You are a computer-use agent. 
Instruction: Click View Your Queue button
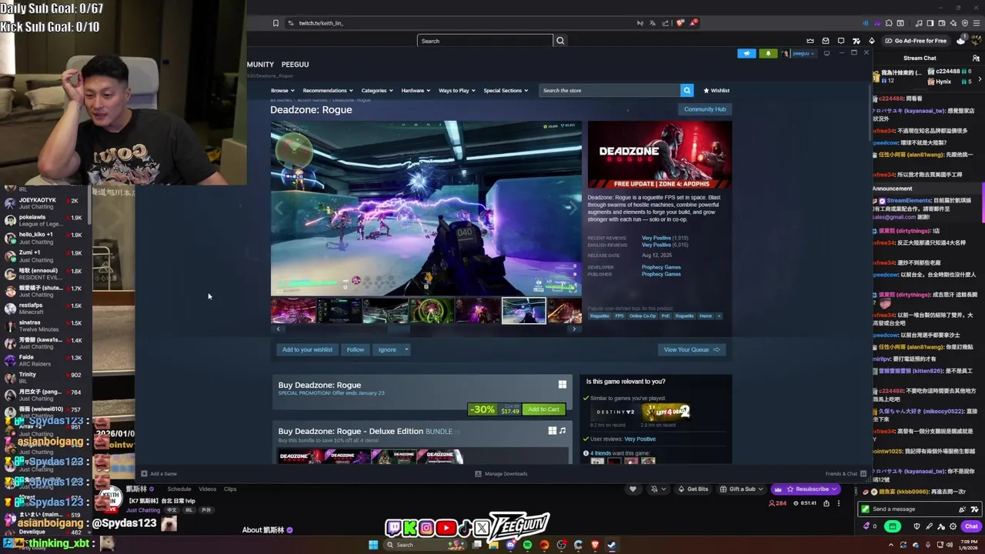(x=692, y=349)
